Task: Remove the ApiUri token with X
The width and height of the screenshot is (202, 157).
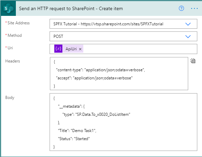Action: 80,49
